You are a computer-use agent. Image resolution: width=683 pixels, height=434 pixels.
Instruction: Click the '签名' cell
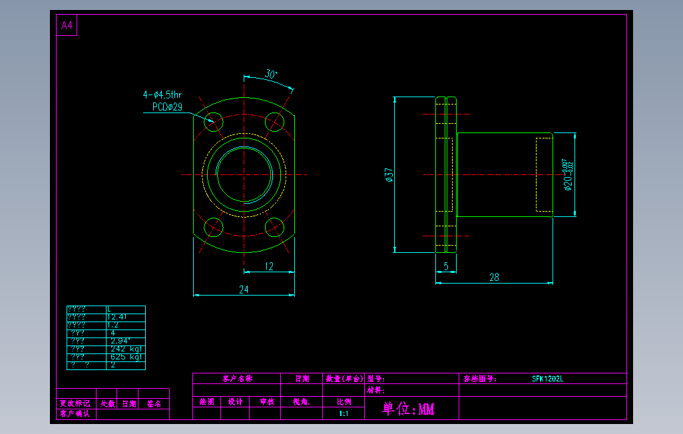154,404
